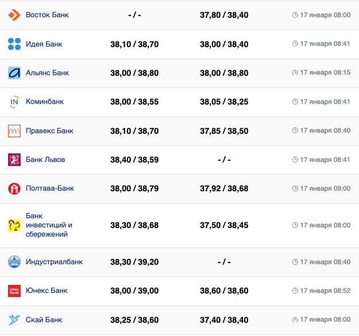Open the Коминбанк bank link
The height and width of the screenshot is (336, 359).
[45, 102]
